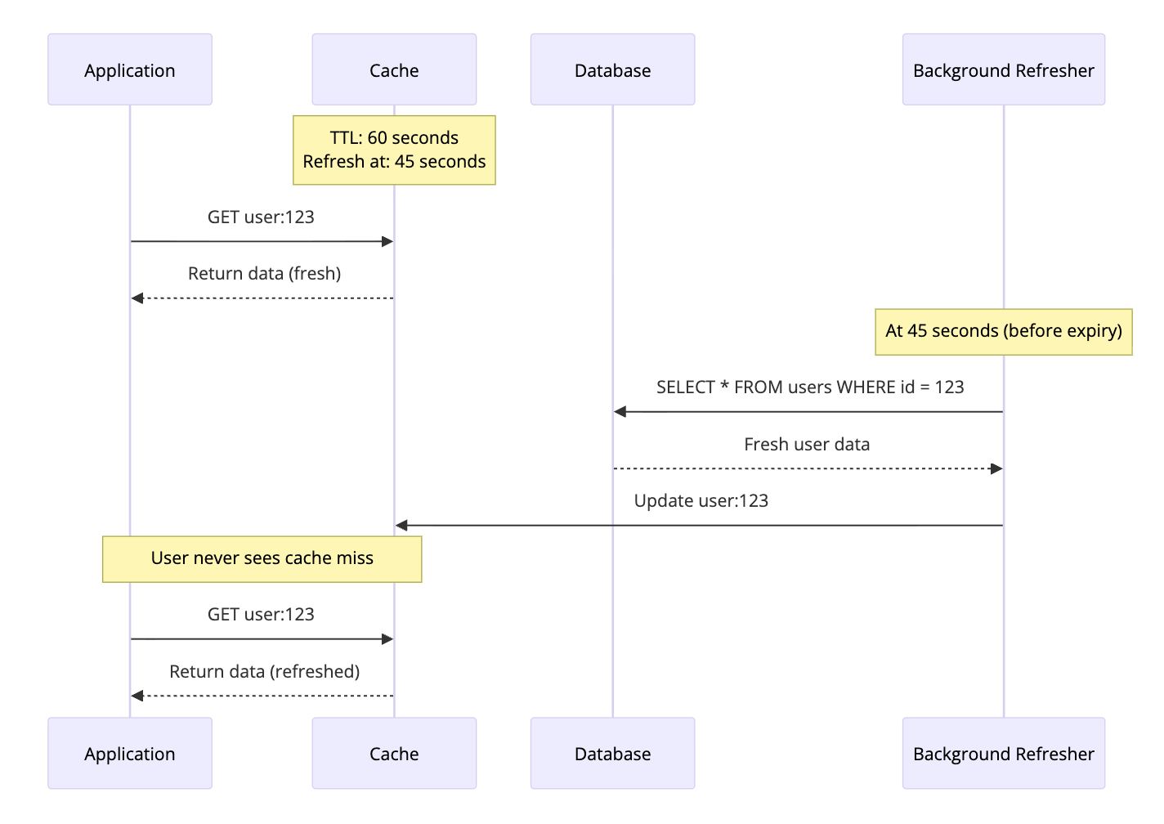The width and height of the screenshot is (1164, 824).
Task: Select the 'Update user:123' arrow label
Action: [701, 500]
